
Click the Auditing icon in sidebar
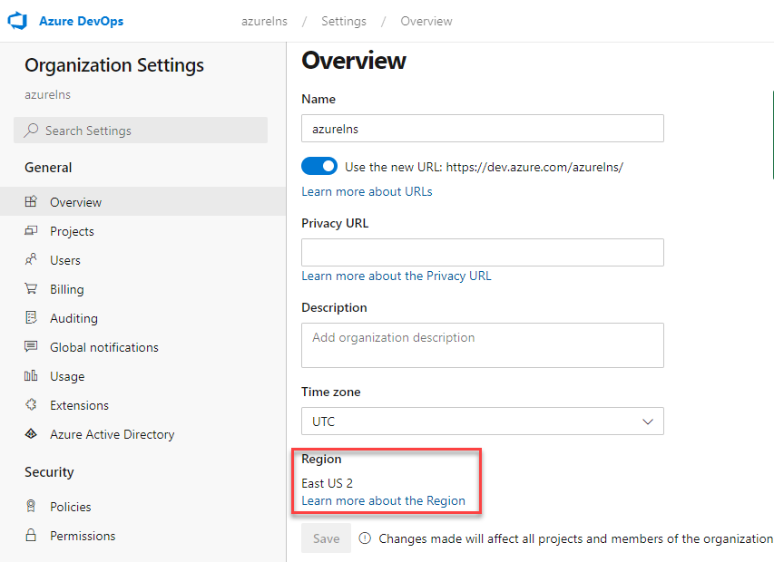coord(31,318)
